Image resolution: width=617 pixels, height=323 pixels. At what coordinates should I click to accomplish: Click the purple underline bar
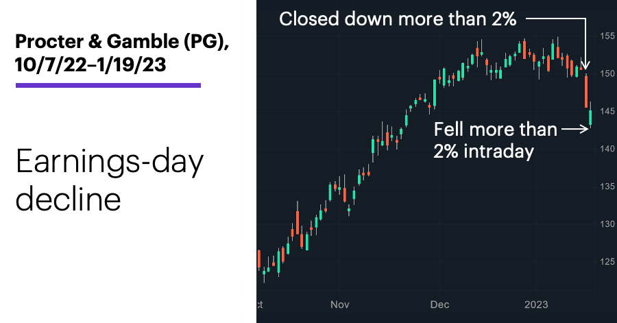[x=108, y=85]
